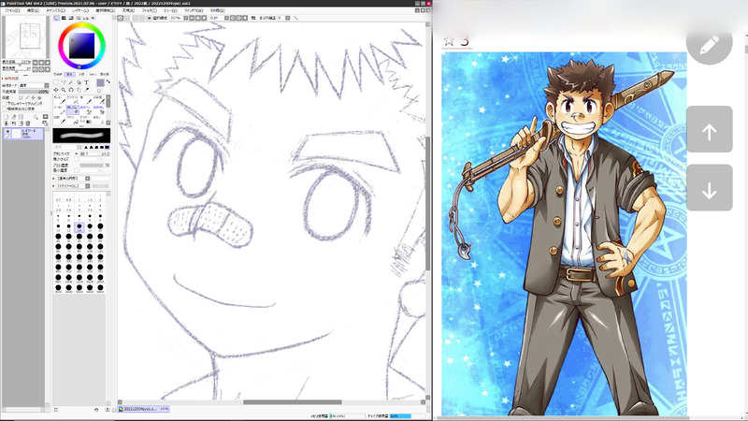The width and height of the screenshot is (748, 421).
Task: Open rotation angle dropdown in view toolbar
Action: (226, 18)
